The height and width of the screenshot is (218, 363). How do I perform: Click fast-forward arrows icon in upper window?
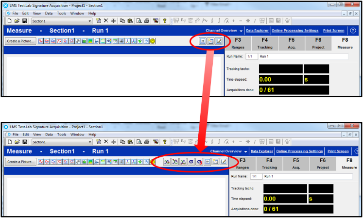(203, 41)
